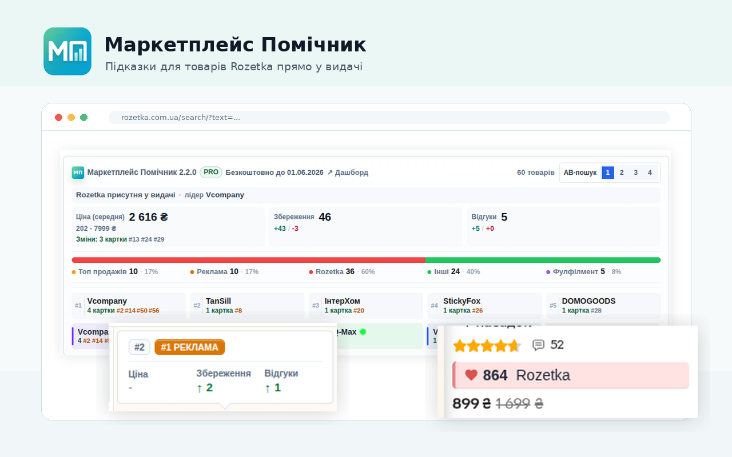This screenshot has height=457, width=732.
Task: Click the #2 position badge in tooltip
Action: (x=140, y=347)
